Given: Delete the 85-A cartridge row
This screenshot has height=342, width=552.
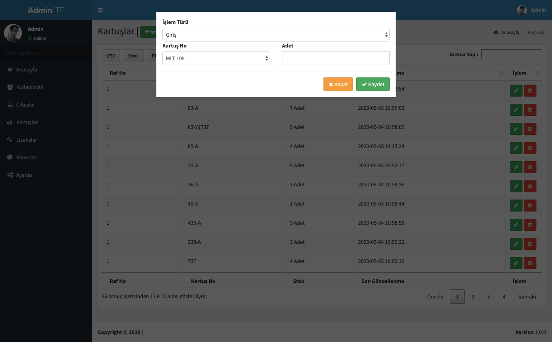Looking at the screenshot, I should pos(530,148).
